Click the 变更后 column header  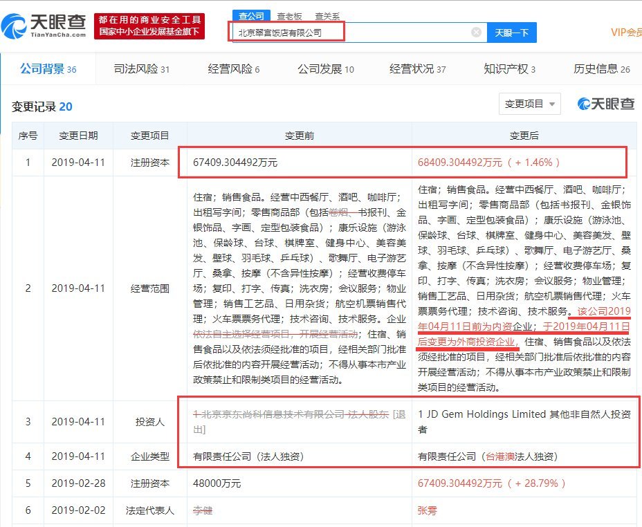click(x=524, y=136)
